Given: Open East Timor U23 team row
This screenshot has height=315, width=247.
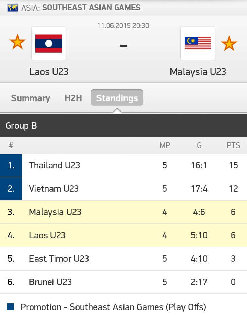Looking at the screenshot, I should 59,259.
